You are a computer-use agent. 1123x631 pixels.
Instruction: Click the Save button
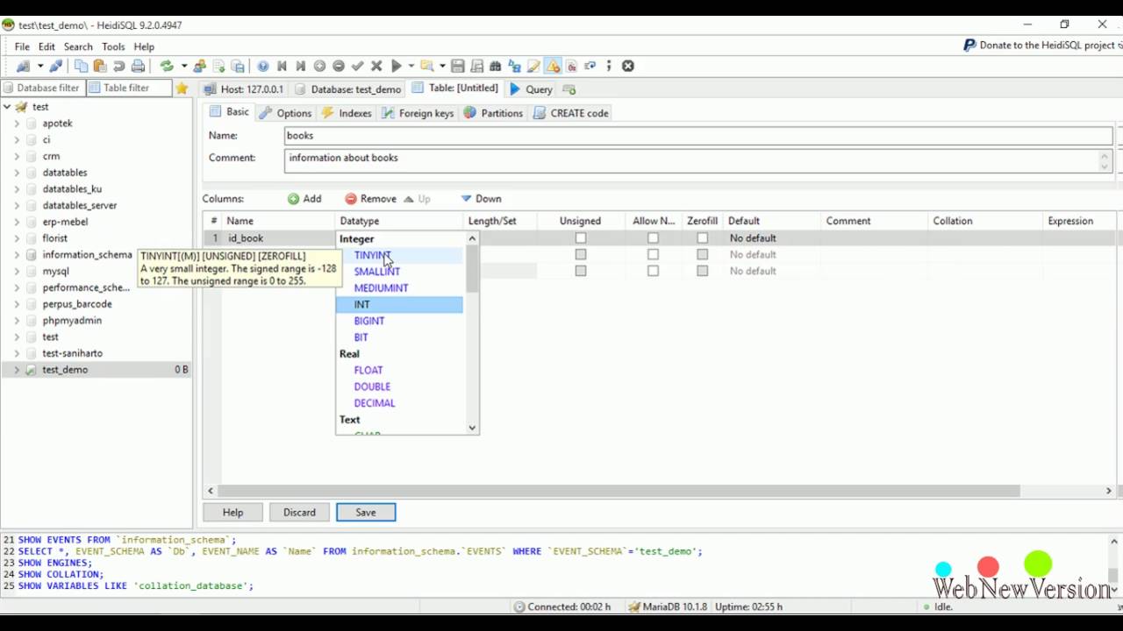tap(366, 513)
